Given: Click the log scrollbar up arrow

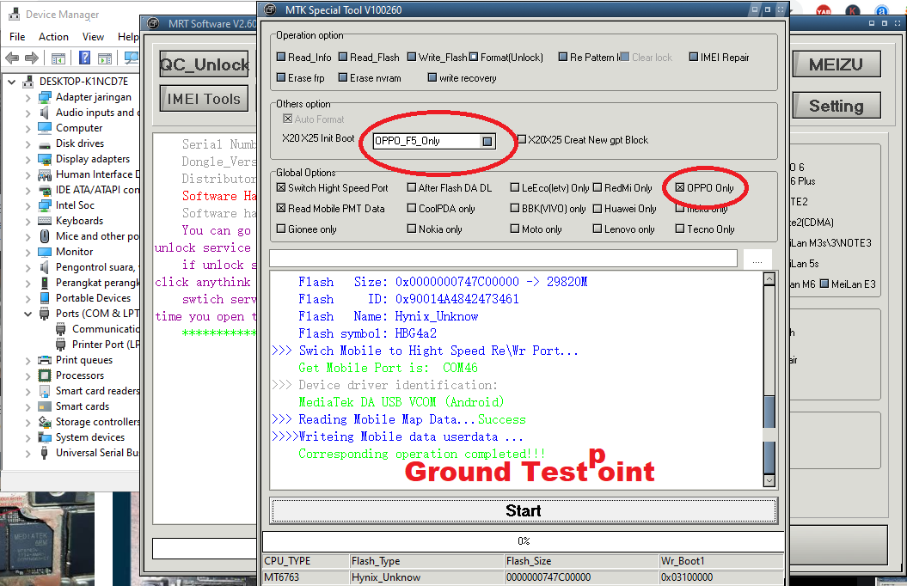Looking at the screenshot, I should coord(769,279).
